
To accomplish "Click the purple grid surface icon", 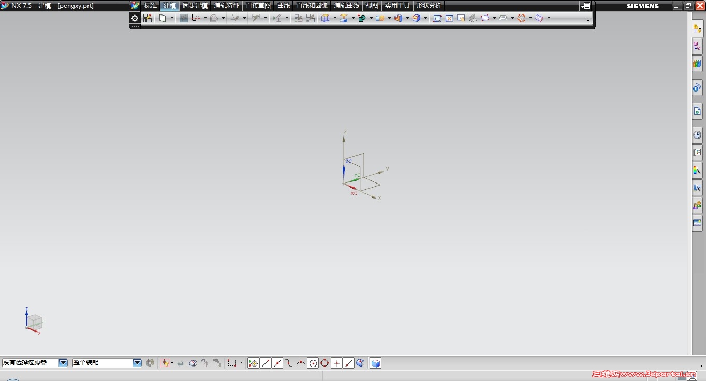I will pos(539,18).
